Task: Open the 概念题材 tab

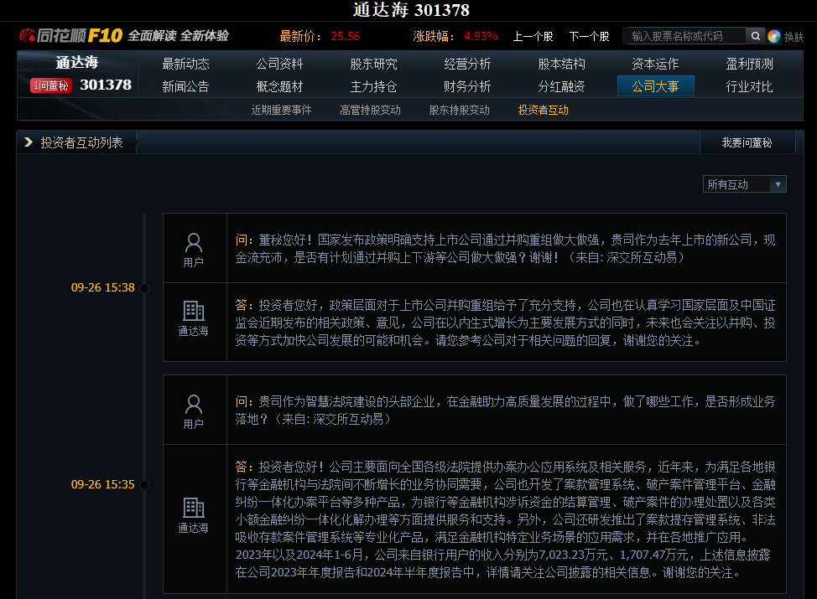Action: pyautogui.click(x=279, y=86)
